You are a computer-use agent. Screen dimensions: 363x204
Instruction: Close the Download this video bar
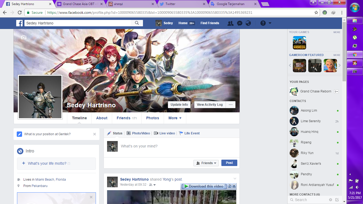tap(234, 186)
